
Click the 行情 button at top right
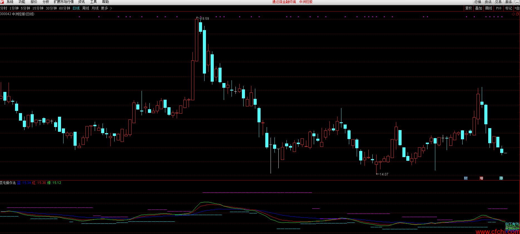(478, 2)
